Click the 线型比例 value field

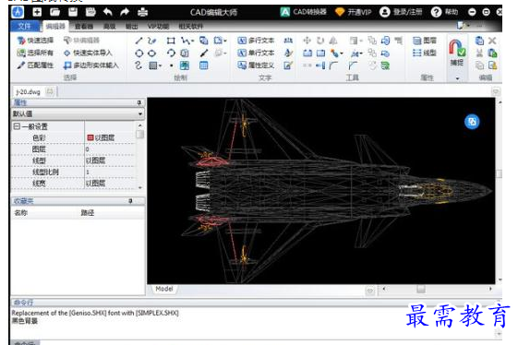(x=110, y=172)
